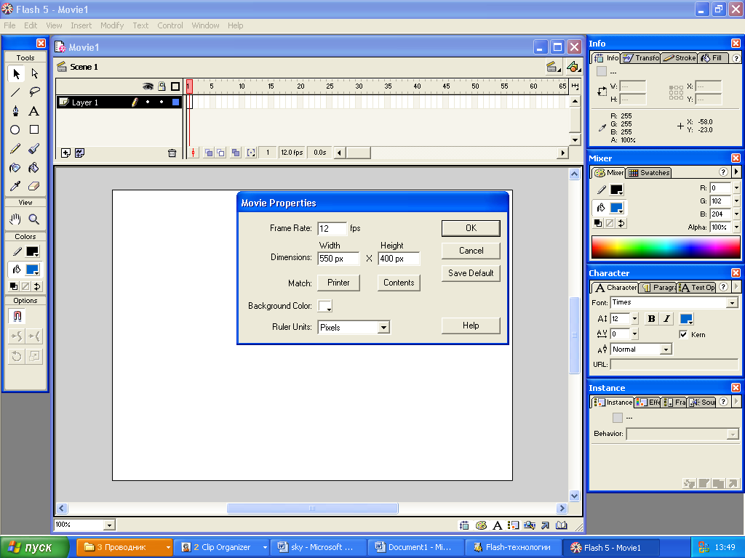The width and height of the screenshot is (745, 558).
Task: Open the Modify menu
Action: pyautogui.click(x=112, y=25)
